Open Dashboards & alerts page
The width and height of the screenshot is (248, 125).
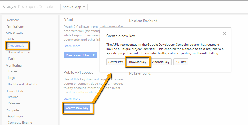(22, 84)
